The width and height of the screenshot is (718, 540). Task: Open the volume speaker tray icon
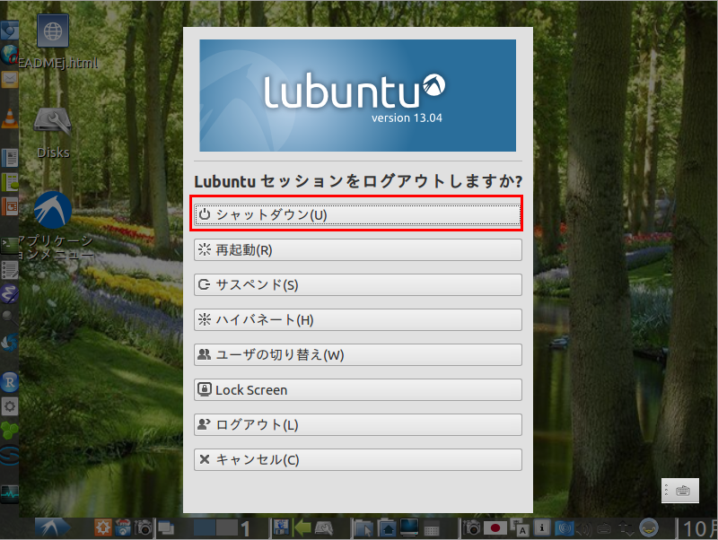[584, 529]
